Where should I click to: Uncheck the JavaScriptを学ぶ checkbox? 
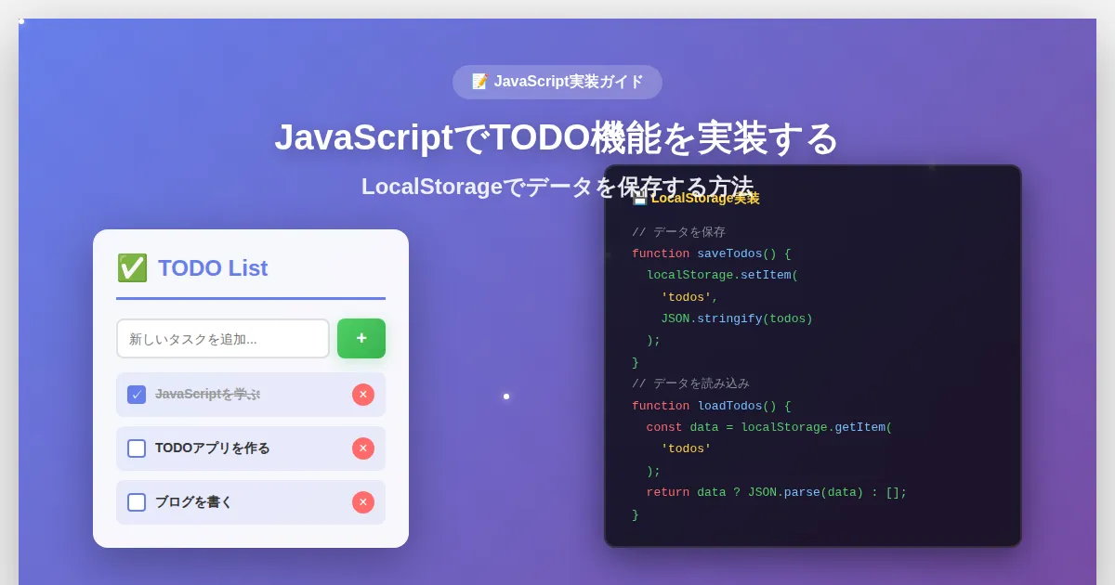(x=137, y=395)
